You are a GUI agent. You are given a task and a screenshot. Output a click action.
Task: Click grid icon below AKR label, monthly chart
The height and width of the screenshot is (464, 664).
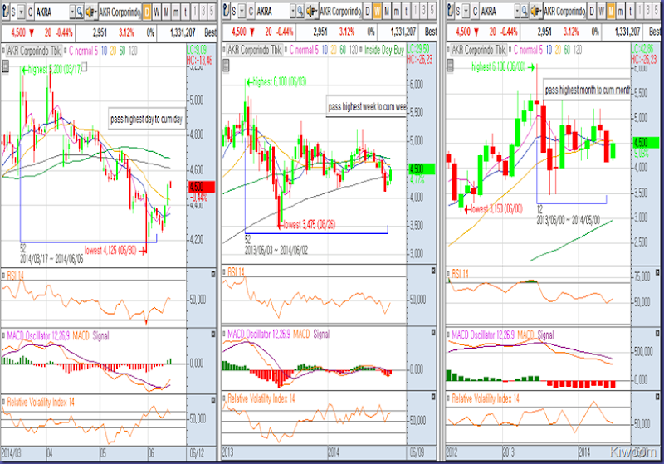[x=450, y=66]
